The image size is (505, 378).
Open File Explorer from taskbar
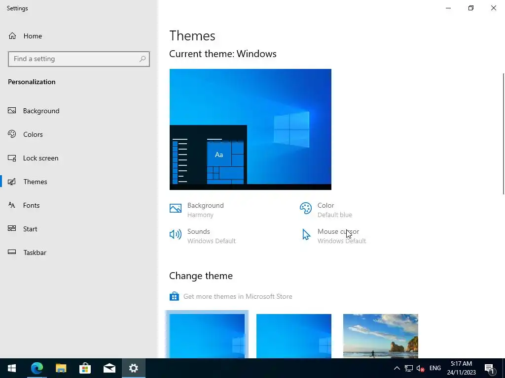61,368
